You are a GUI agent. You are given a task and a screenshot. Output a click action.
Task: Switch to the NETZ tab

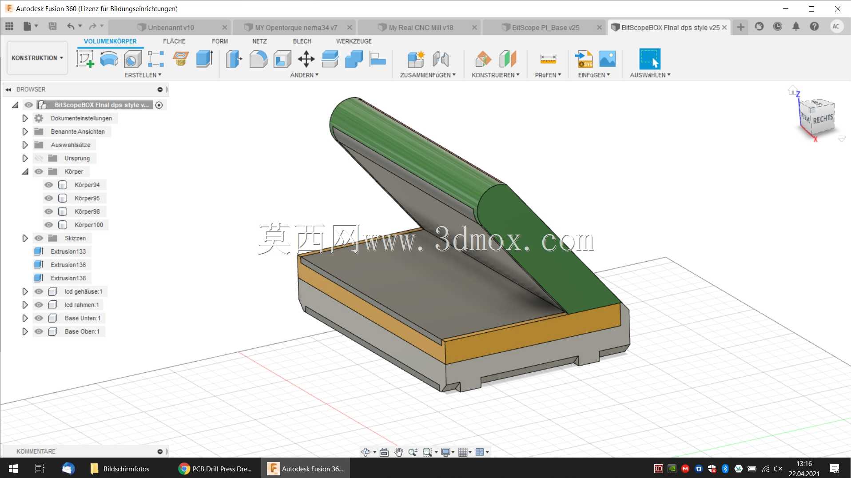coord(259,41)
